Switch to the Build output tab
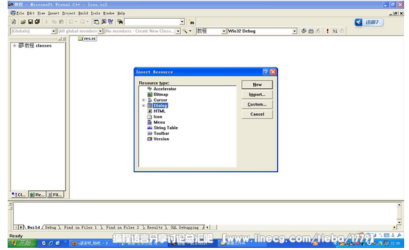This screenshot has height=250, width=409. [33, 227]
